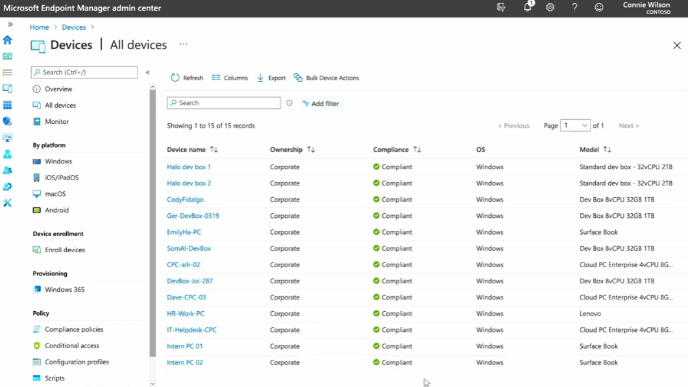Click the feedback smiley icon
688x387 pixels.
pyautogui.click(x=599, y=8)
